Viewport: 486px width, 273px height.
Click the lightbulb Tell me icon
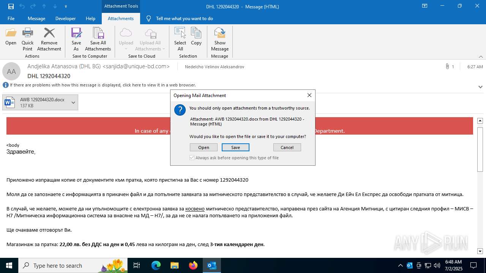point(148,19)
